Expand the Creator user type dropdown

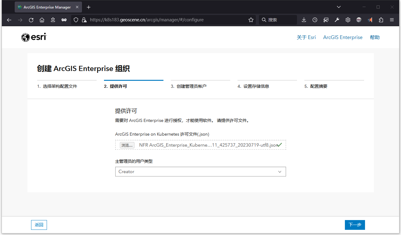[200, 172]
